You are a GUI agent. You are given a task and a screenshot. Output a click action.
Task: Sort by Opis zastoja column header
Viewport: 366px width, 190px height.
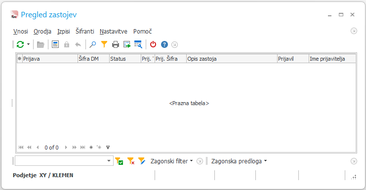click(232, 59)
